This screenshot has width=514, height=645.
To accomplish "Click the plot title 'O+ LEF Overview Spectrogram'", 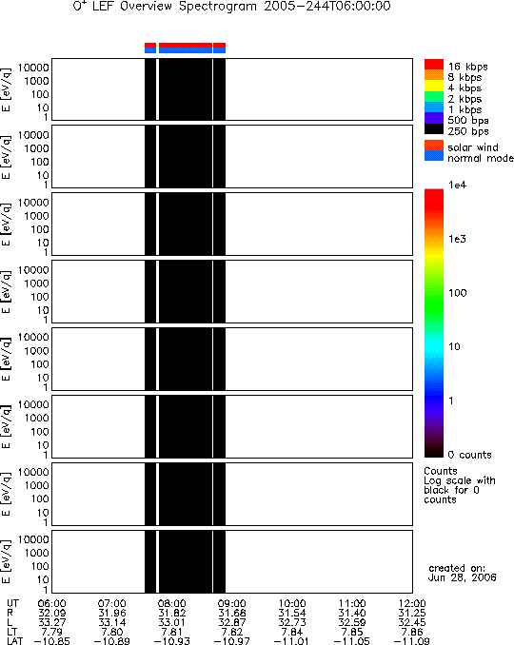I will click(165, 6).
